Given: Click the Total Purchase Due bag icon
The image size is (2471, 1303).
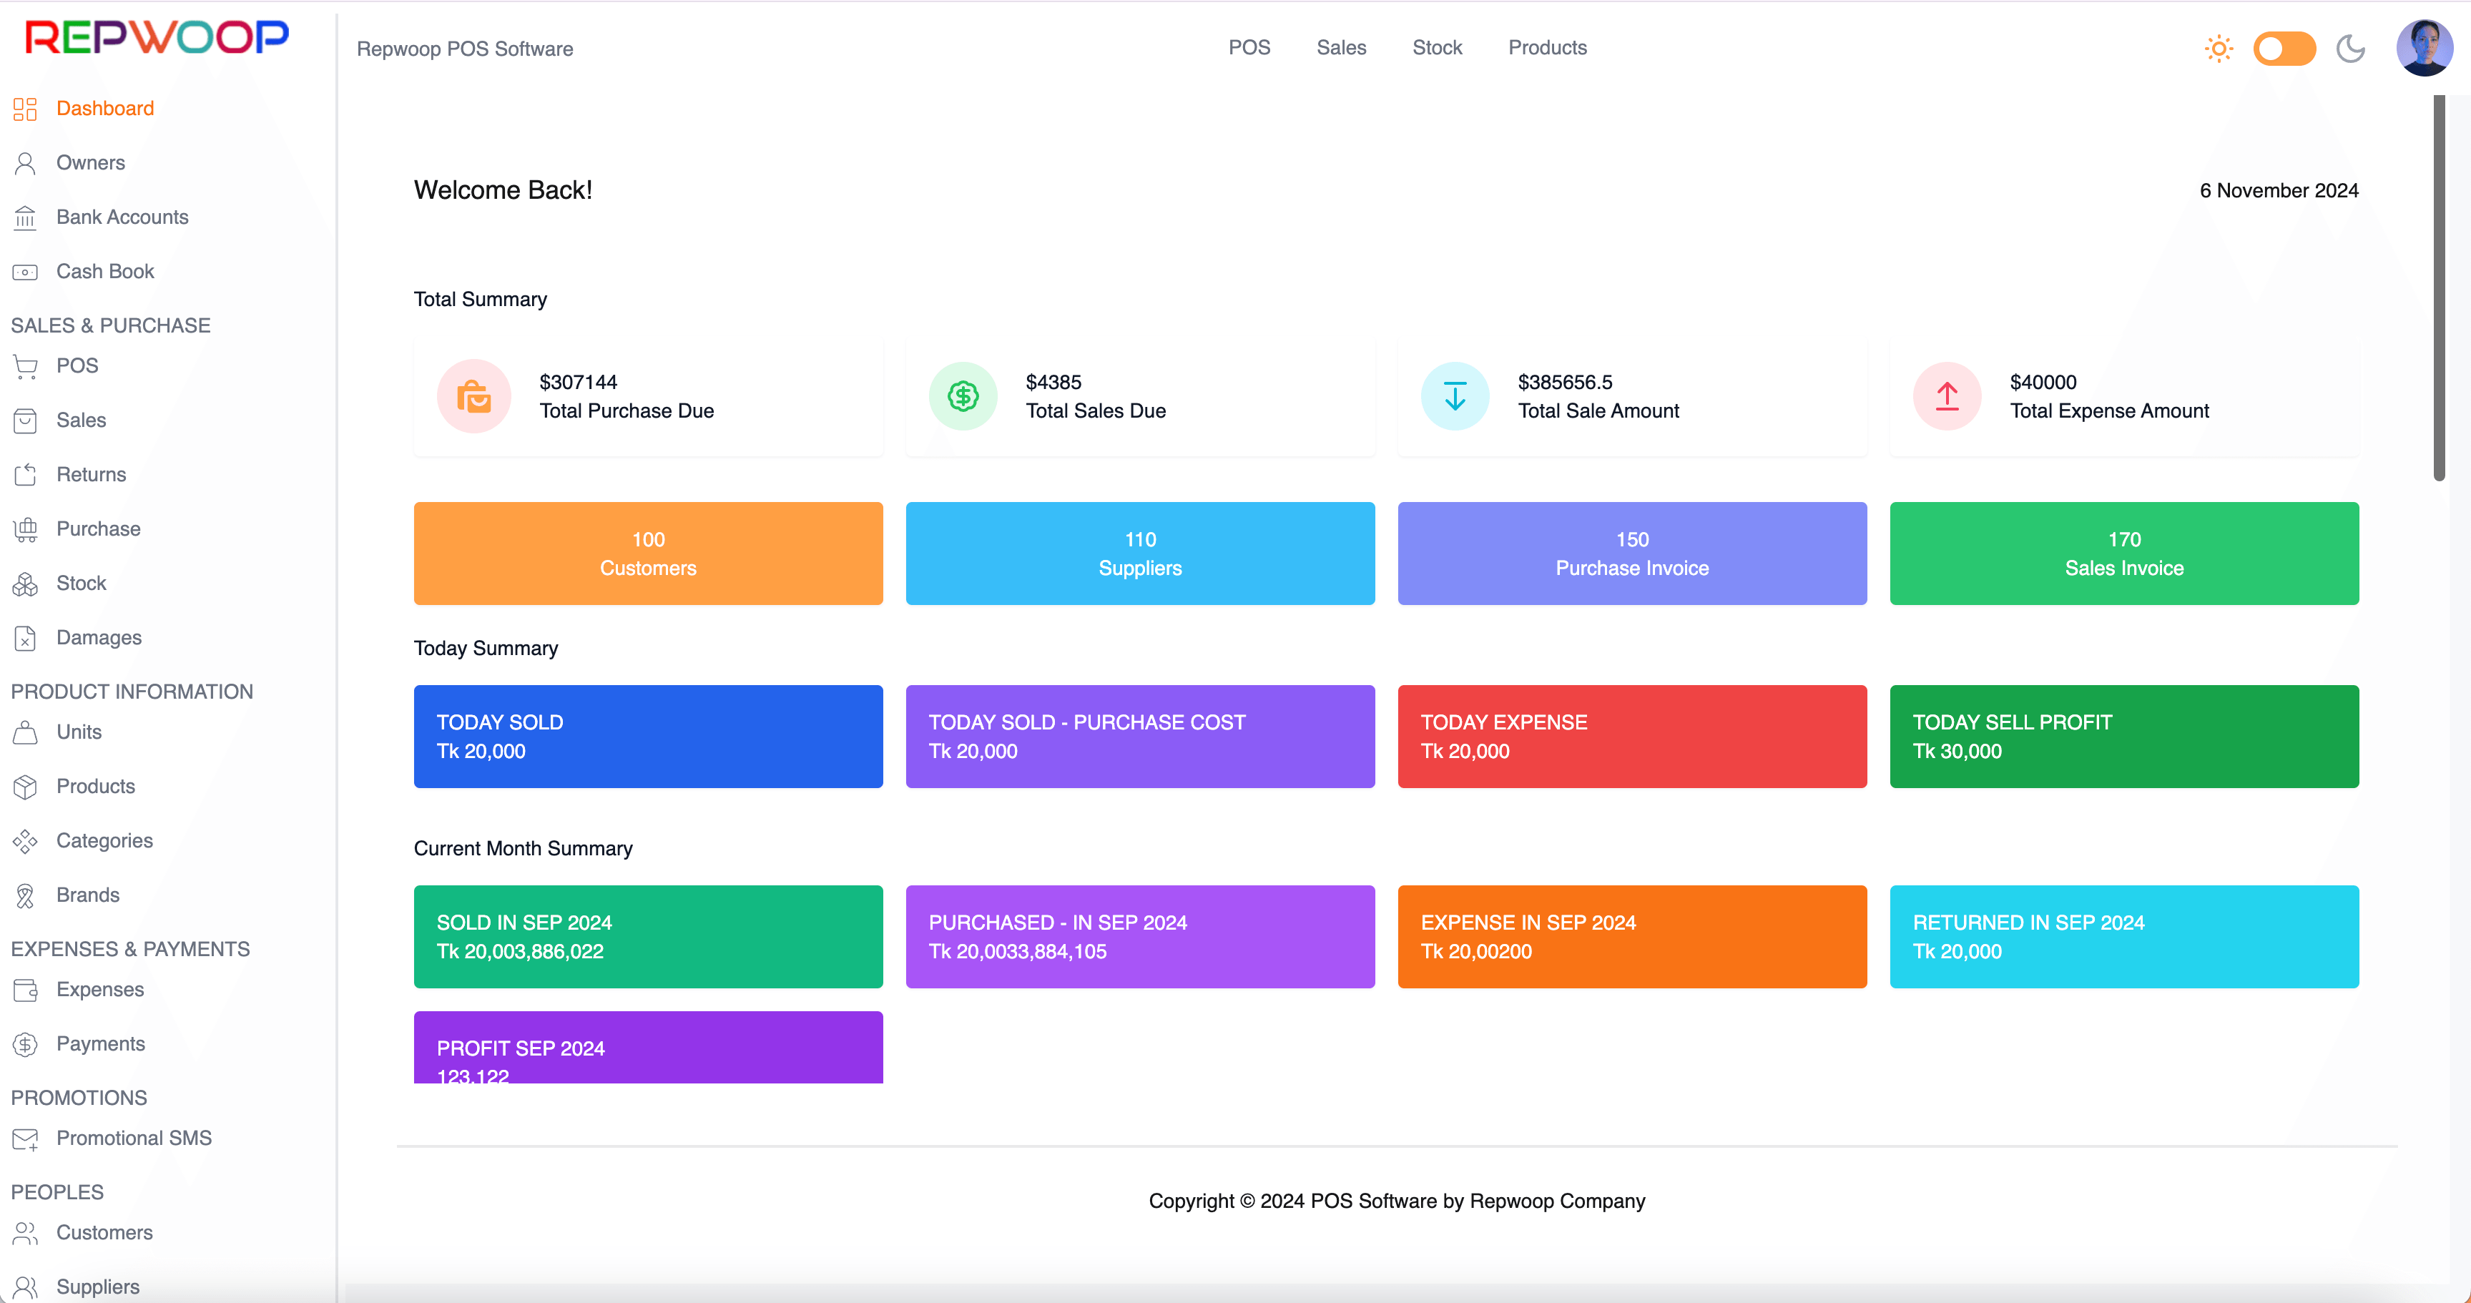Looking at the screenshot, I should coord(474,396).
